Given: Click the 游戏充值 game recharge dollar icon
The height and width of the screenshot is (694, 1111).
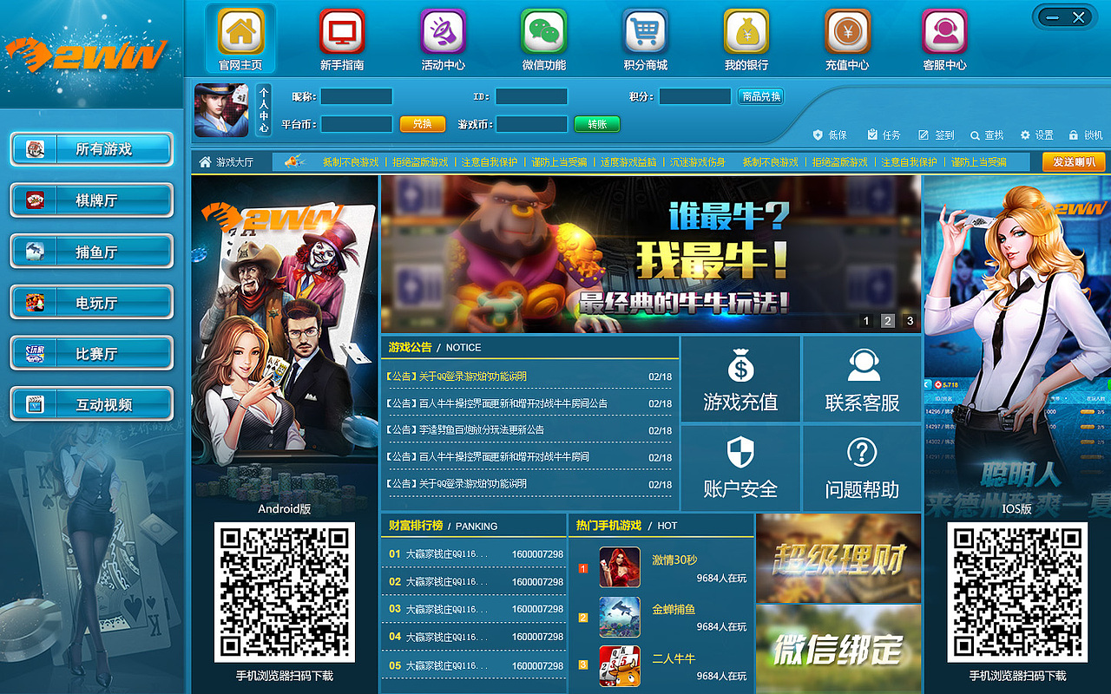Looking at the screenshot, I should pyautogui.click(x=740, y=364).
